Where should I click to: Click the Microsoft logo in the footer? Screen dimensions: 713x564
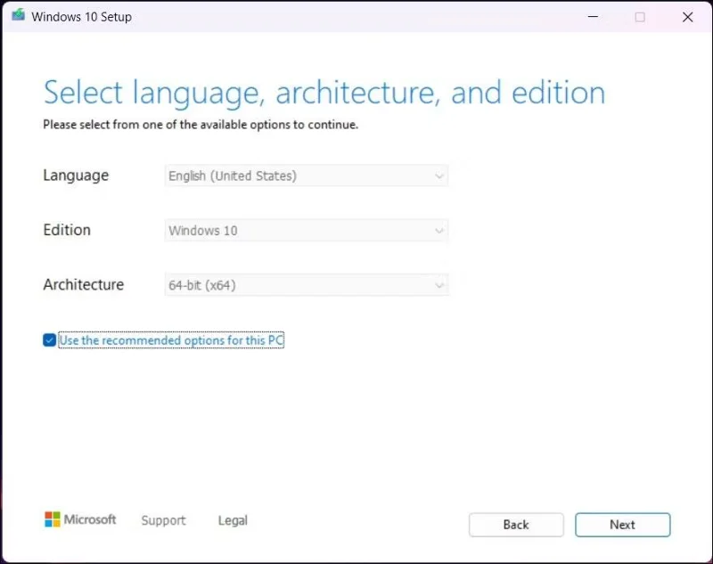click(x=80, y=519)
